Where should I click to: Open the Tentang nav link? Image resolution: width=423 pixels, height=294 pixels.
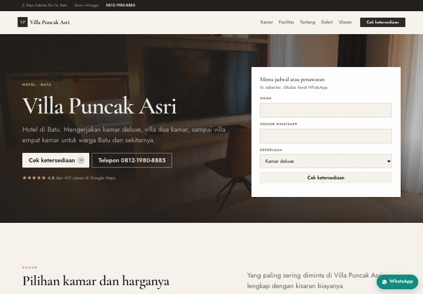[x=307, y=22]
